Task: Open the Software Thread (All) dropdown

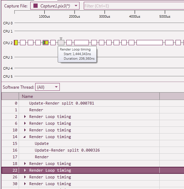Action: click(x=47, y=87)
